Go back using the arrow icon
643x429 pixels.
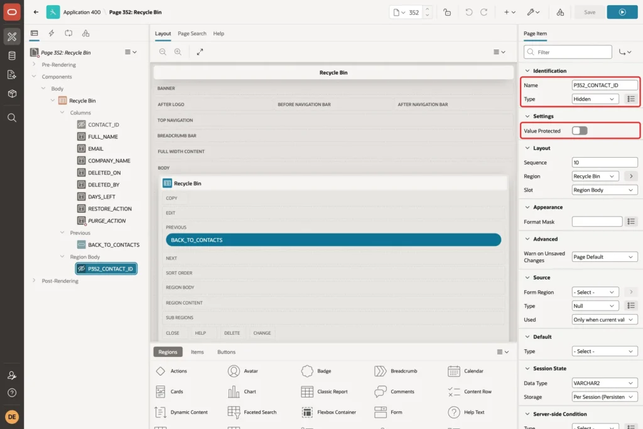pos(36,12)
